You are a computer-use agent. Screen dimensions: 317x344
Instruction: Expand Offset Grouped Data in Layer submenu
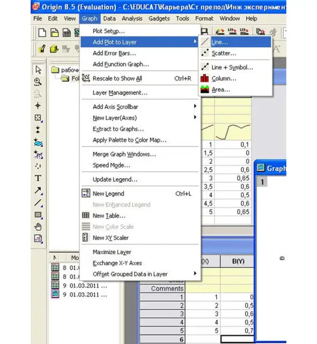(x=139, y=274)
